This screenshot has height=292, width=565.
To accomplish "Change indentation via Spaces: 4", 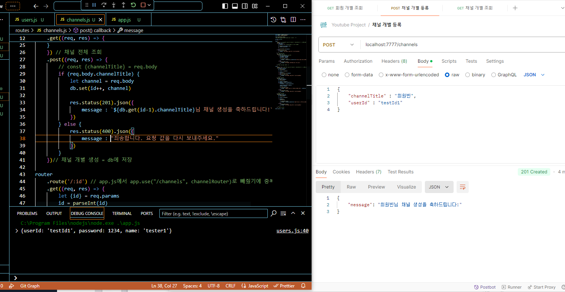I will [x=192, y=286].
